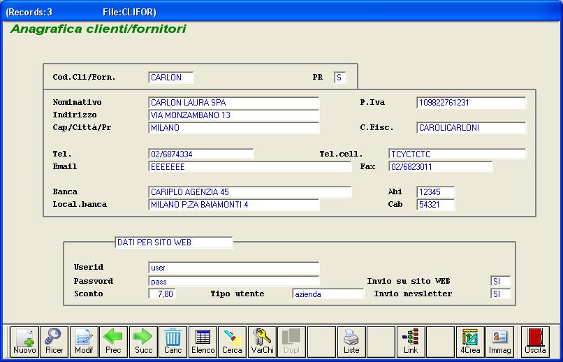The width and height of the screenshot is (563, 362).
Task: Select the Sconto field showing 7,80
Action: (162, 294)
